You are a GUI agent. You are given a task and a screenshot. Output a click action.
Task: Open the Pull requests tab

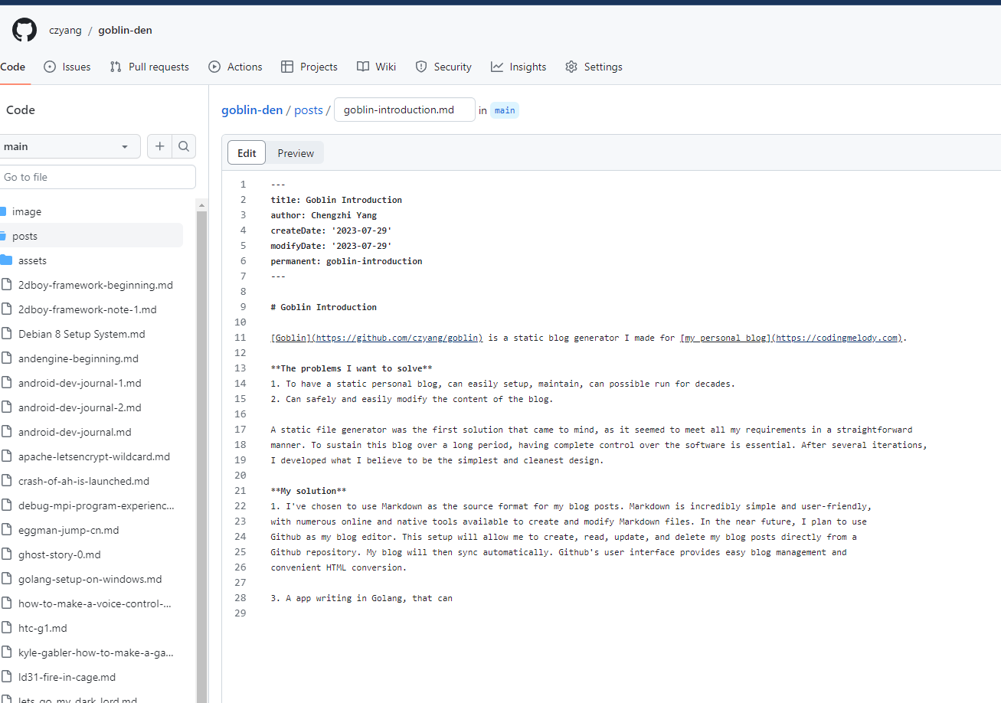pos(149,67)
